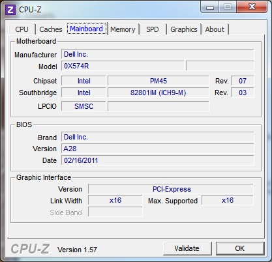Click the CPU-Z window title text
The width and height of the screenshot is (272, 262).
coord(30,10)
